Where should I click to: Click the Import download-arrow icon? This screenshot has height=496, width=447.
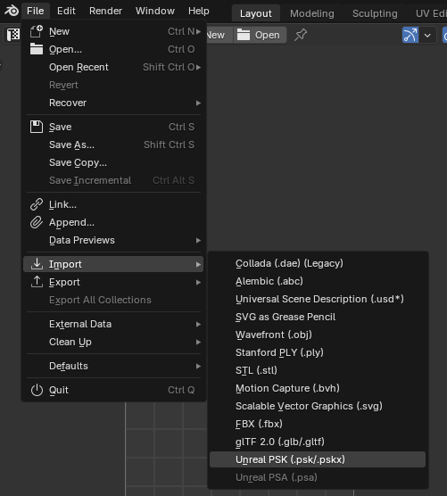37,264
